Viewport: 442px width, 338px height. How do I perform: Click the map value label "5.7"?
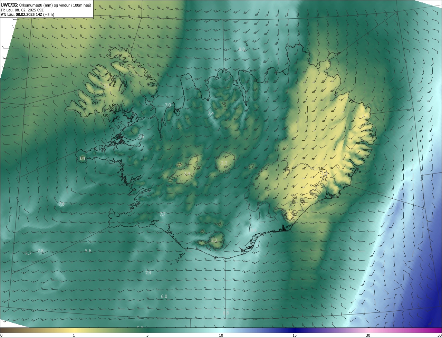28,254
